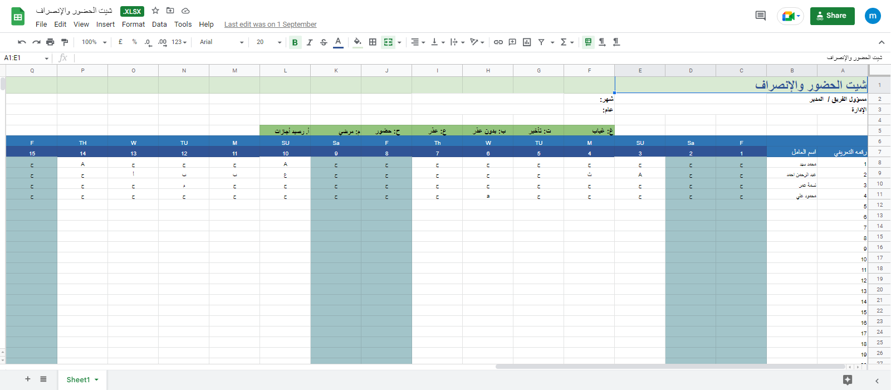Click the Undo icon

tap(22, 42)
